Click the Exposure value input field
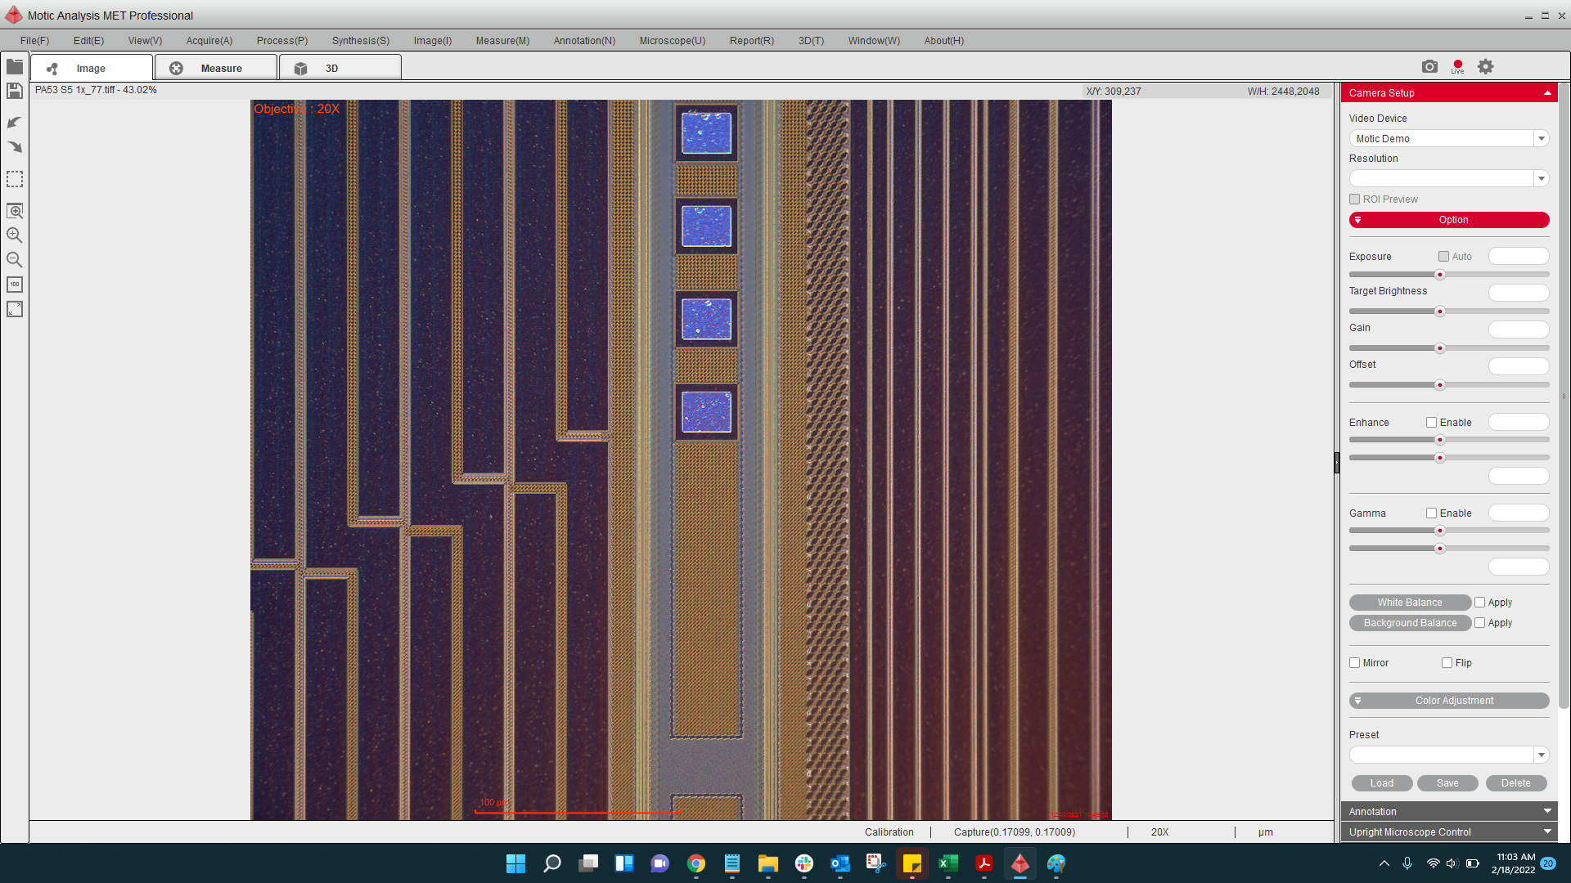Screen dimensions: 1571x883 coord(1519,257)
